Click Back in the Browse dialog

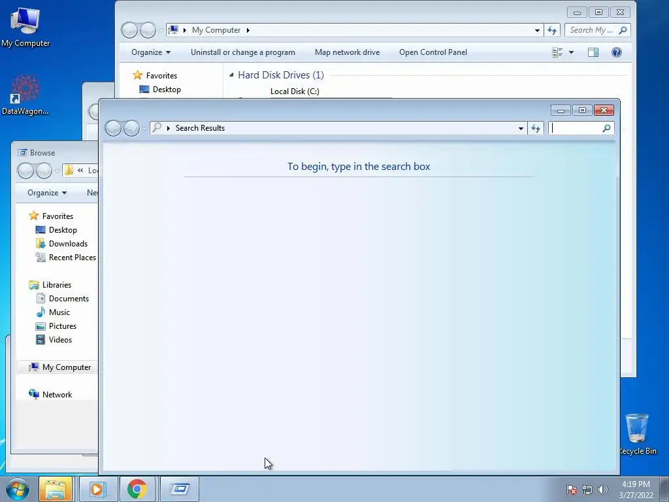tap(25, 171)
